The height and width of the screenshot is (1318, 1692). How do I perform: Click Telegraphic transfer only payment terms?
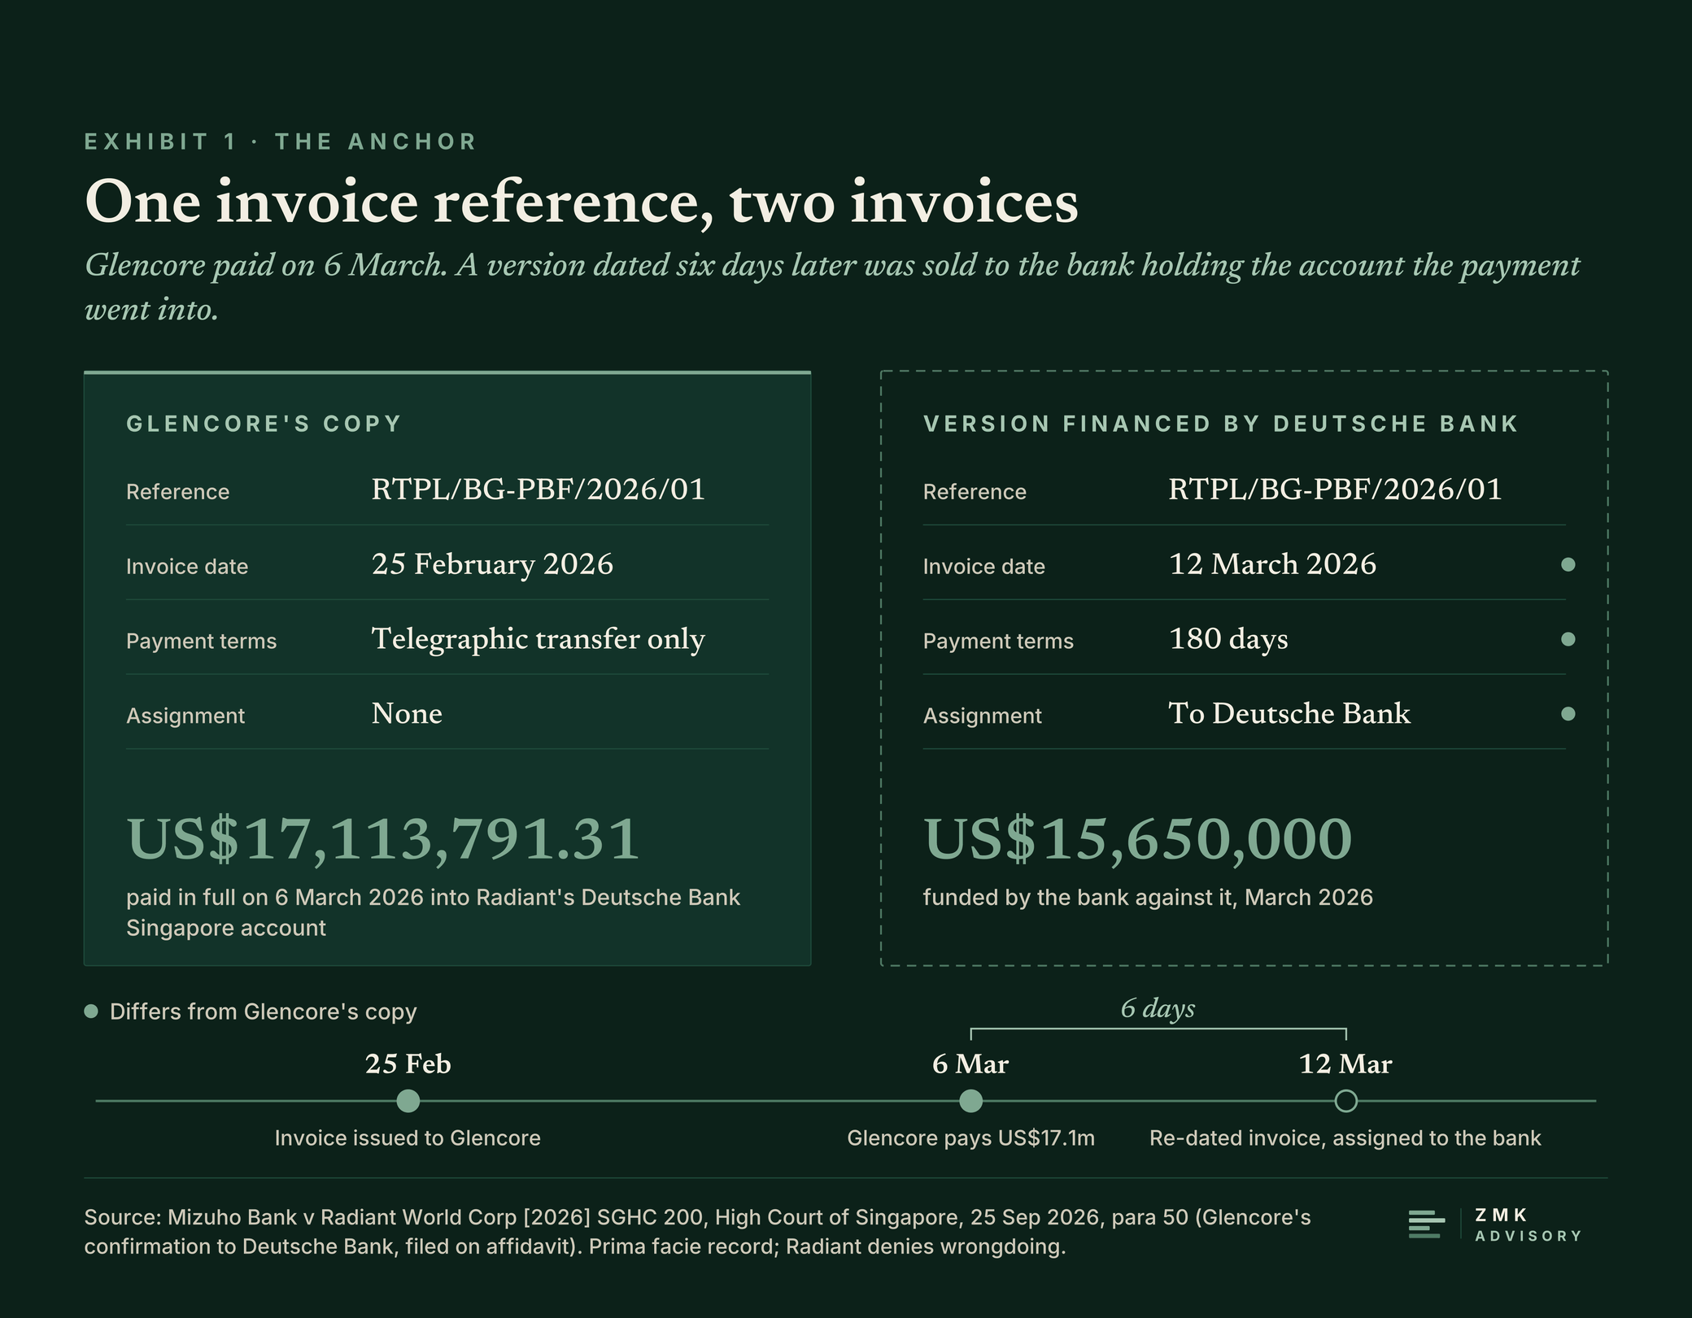pos(538,639)
